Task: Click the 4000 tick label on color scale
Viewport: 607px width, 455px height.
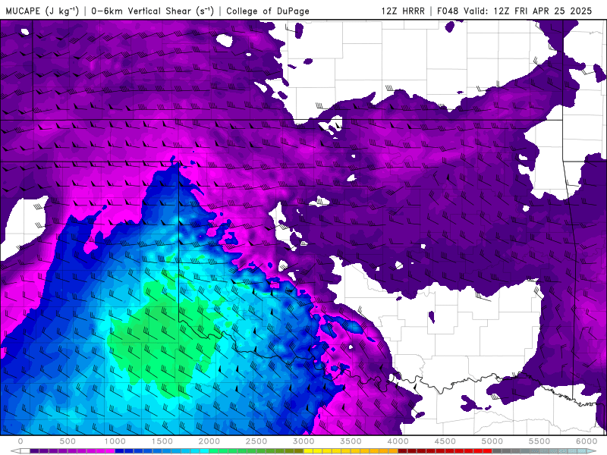Action: (398, 441)
